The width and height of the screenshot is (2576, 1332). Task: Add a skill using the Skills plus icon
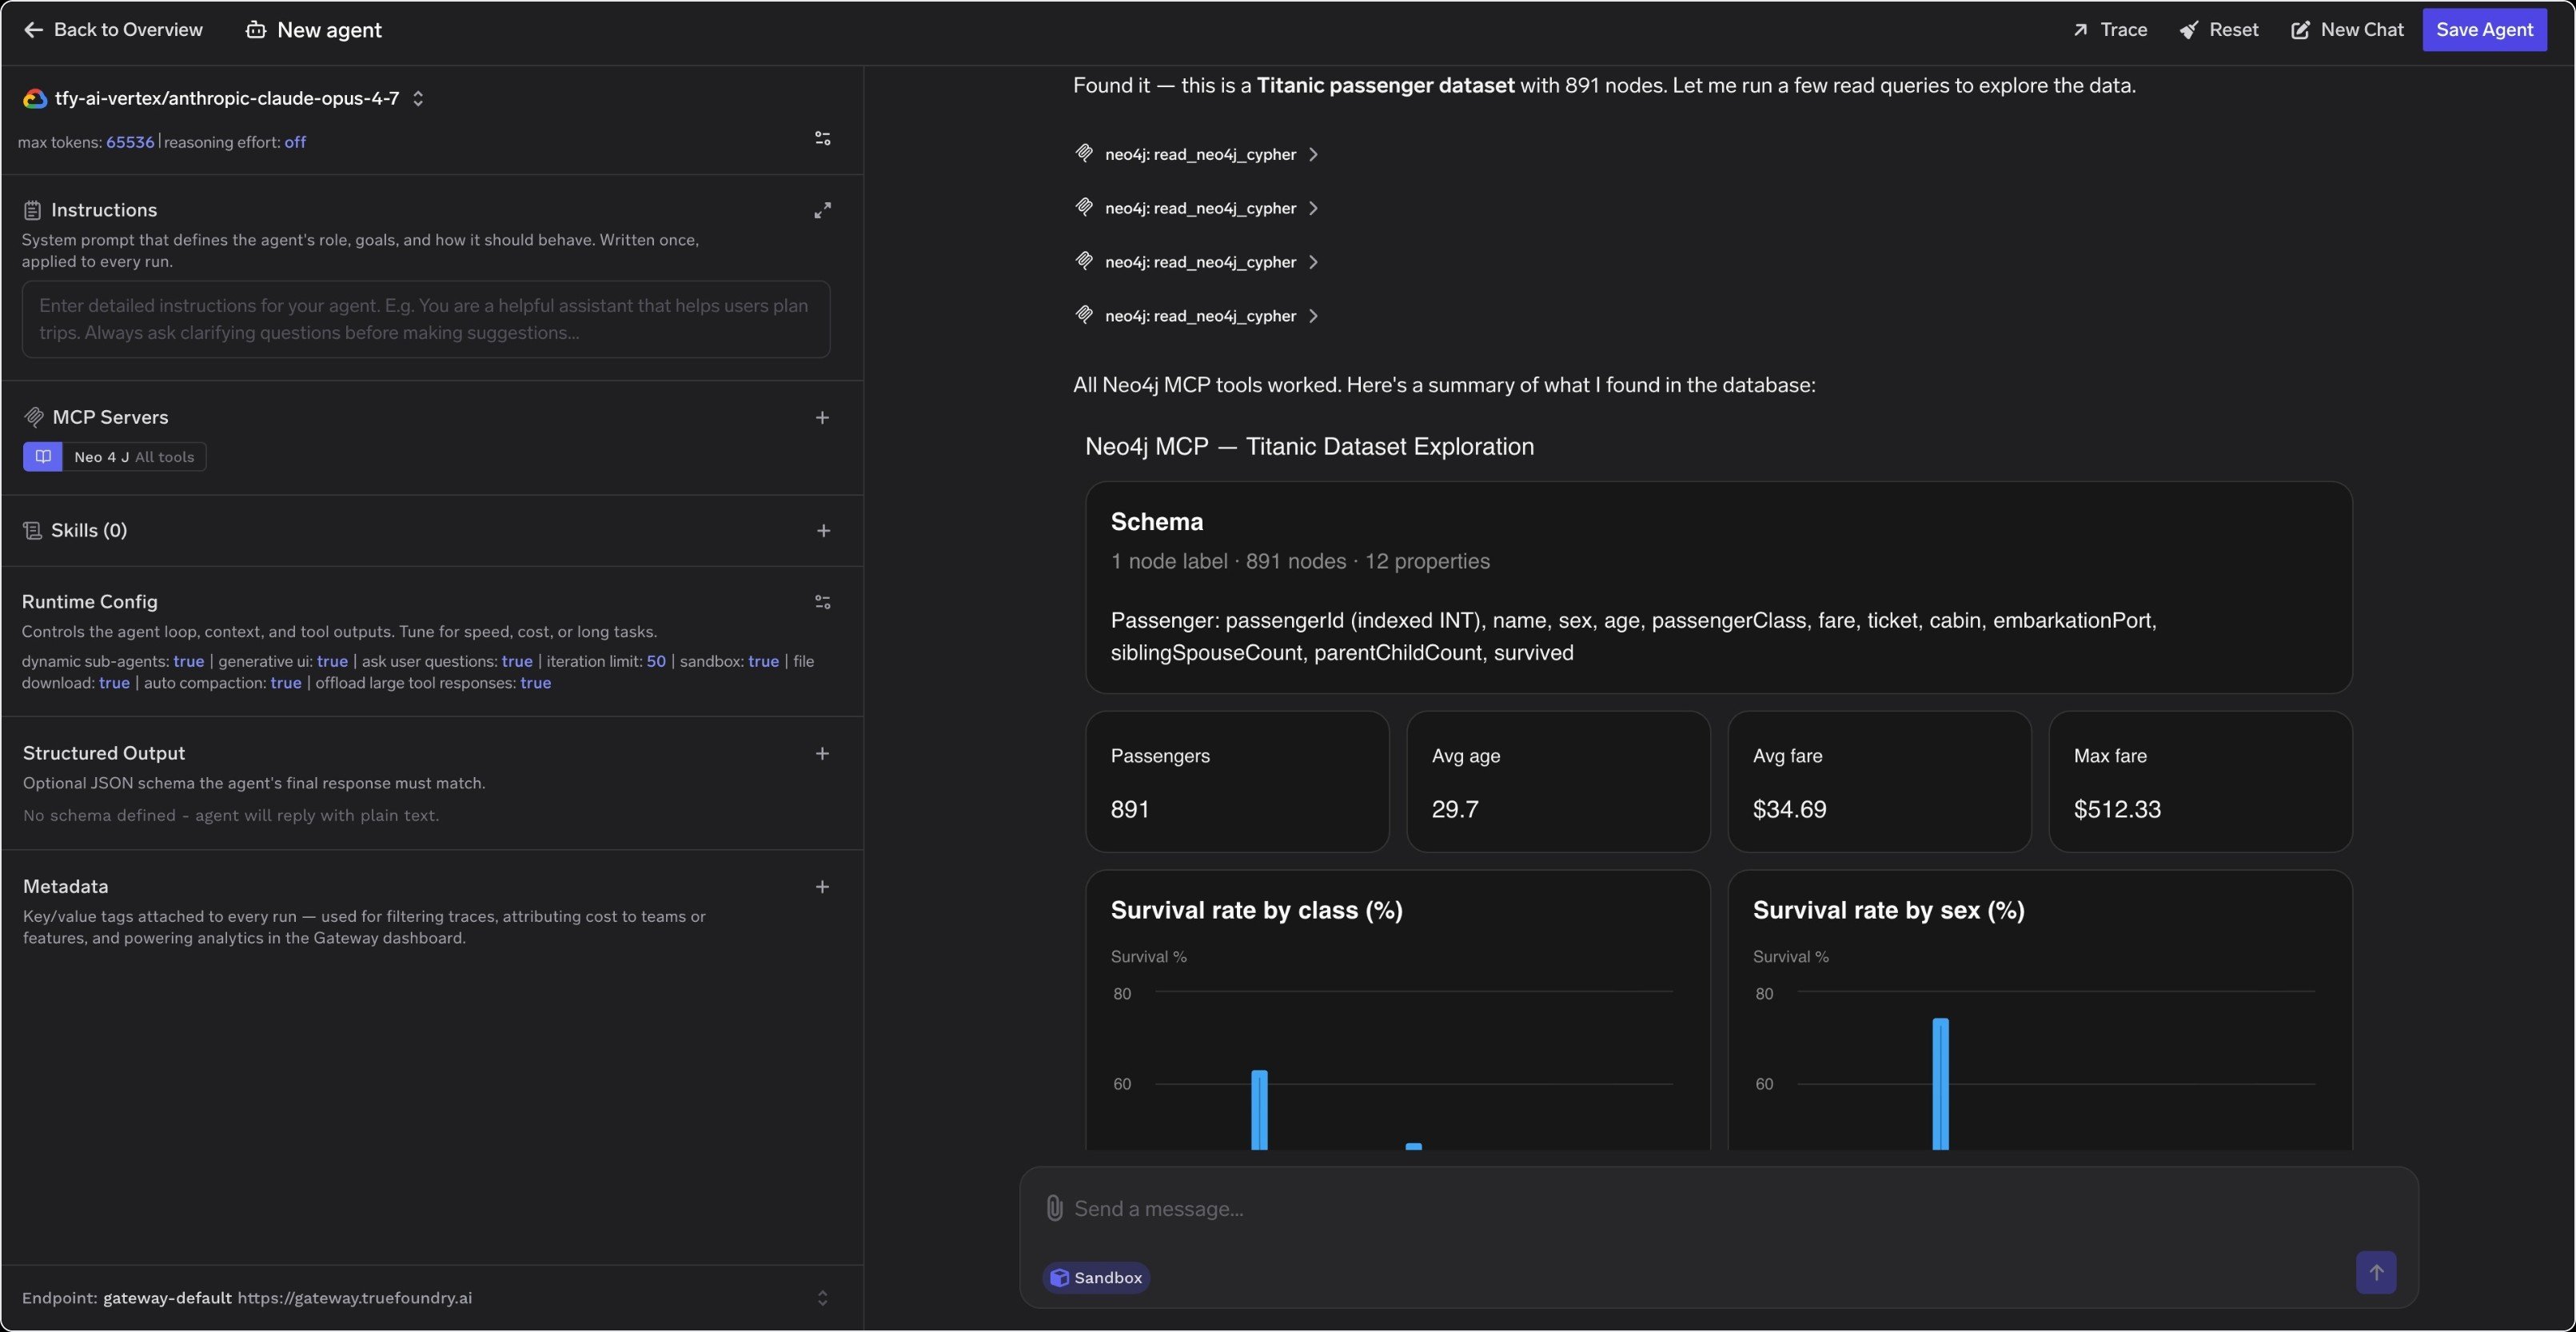coord(823,530)
